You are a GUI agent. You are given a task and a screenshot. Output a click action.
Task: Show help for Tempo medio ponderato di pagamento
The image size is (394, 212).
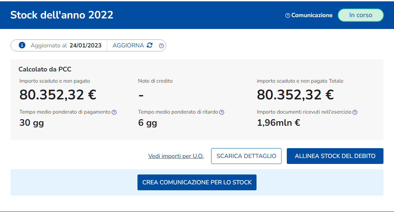[114, 112]
